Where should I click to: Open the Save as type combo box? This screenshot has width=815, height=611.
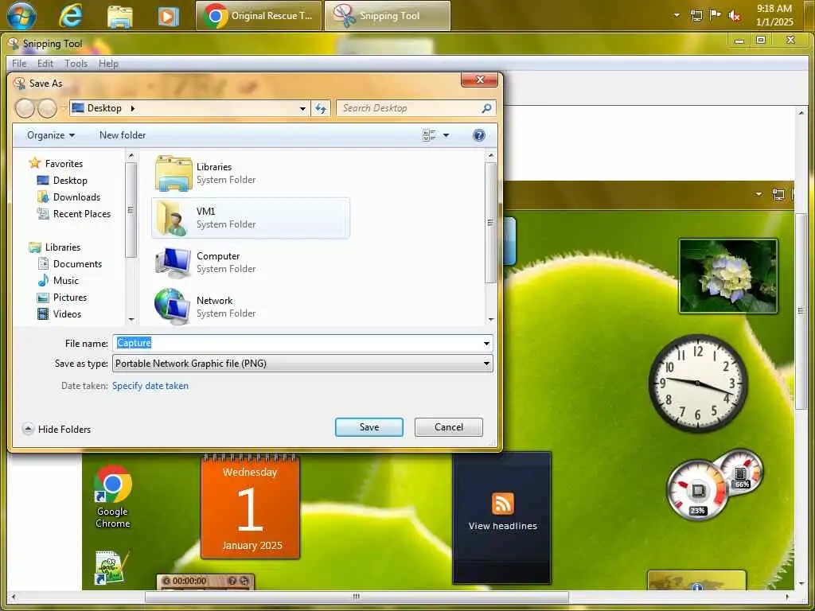[302, 363]
